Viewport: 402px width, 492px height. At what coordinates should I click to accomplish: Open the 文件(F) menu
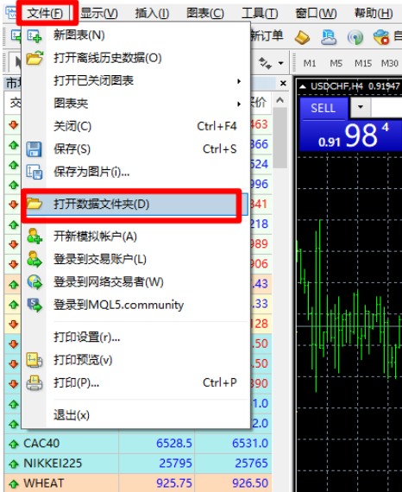tap(45, 13)
